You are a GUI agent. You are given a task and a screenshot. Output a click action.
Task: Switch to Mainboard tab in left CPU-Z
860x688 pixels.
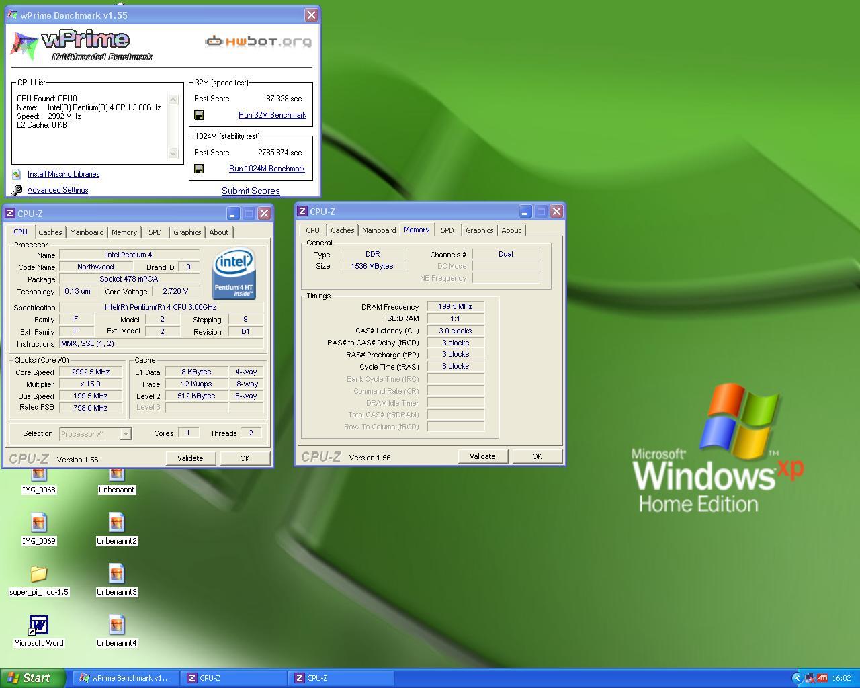pos(87,232)
